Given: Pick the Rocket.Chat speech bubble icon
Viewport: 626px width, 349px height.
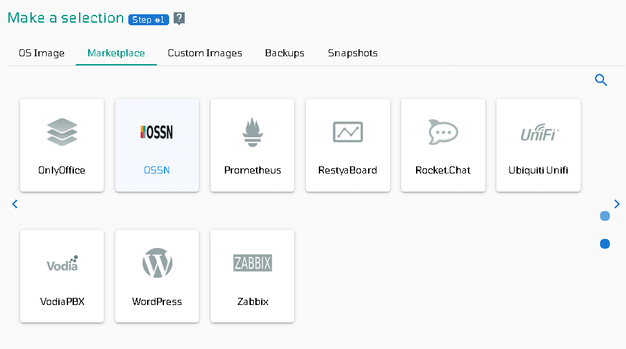Looking at the screenshot, I should coord(443,132).
